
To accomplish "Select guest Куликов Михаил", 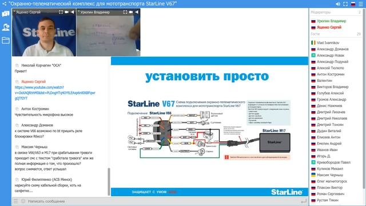I will [x=330, y=169].
